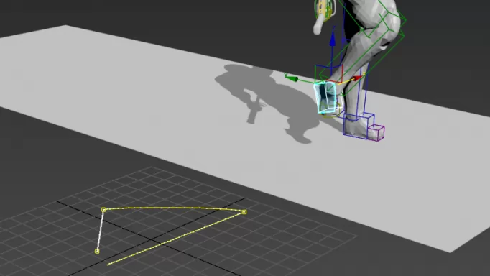The image size is (490, 276).
Task: Click the right yellow spline vertex
Action: 244,212
